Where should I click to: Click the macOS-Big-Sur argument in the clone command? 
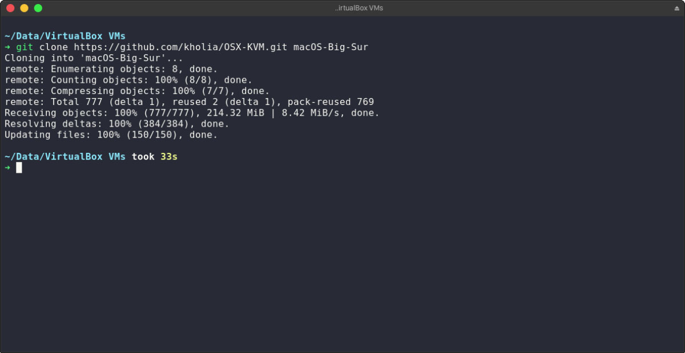331,47
